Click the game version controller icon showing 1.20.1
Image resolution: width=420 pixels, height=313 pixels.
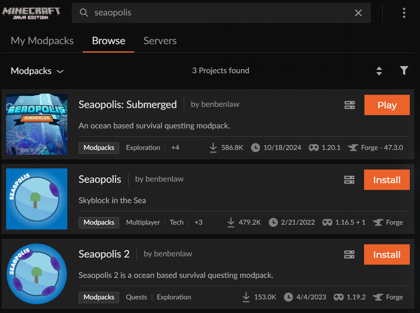314,148
